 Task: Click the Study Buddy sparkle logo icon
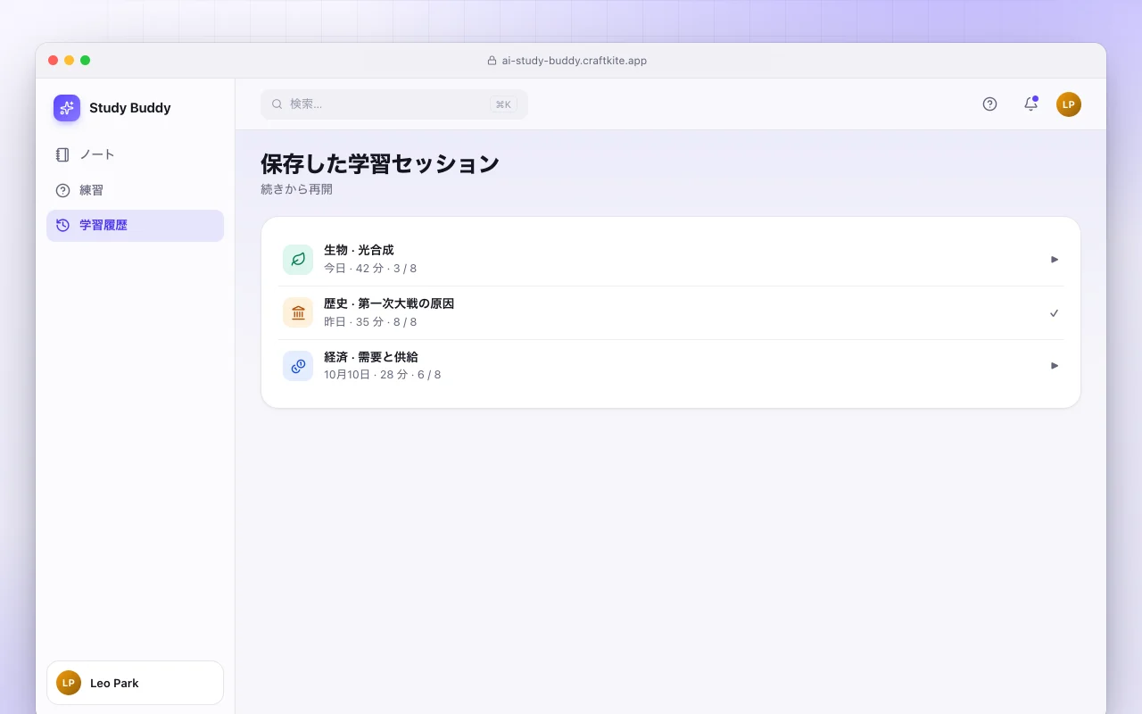67,108
